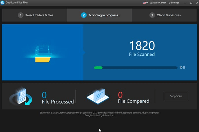The height and width of the screenshot is (132, 199).
Task: Click the glowing yellow folder scan icon
Action: pos(43,54)
